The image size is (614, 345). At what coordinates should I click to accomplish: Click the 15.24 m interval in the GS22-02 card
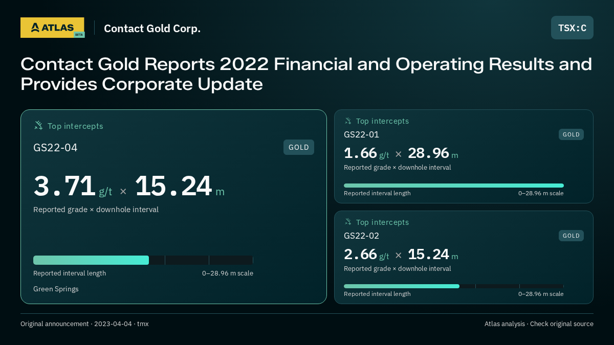(x=433, y=255)
